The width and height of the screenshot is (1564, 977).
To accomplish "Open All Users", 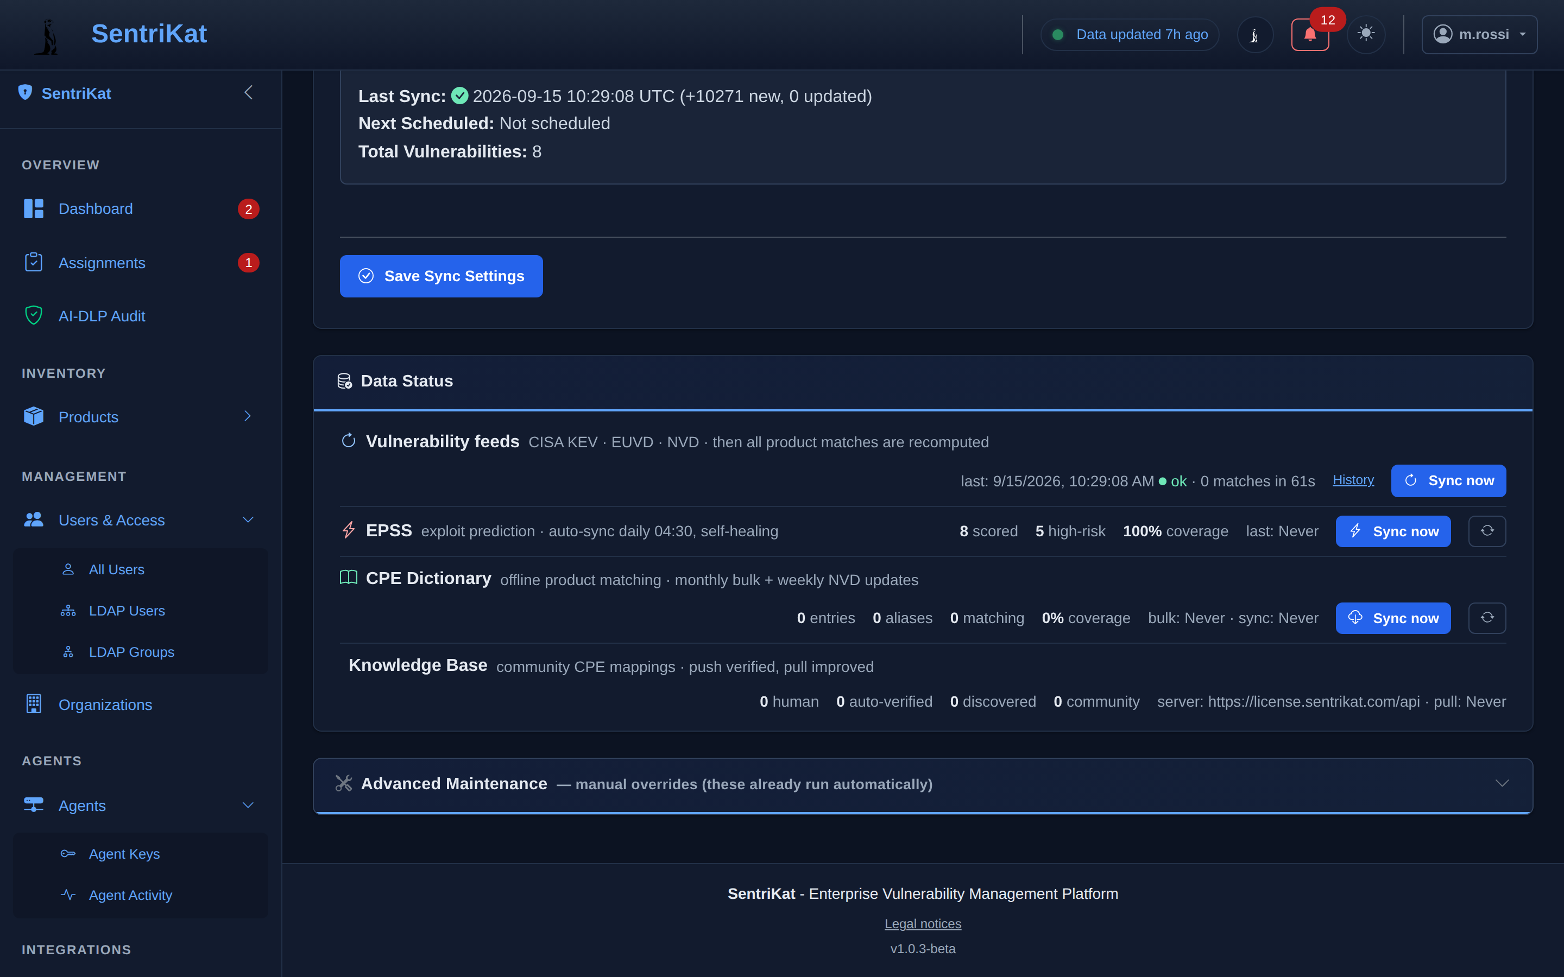I will point(116,569).
